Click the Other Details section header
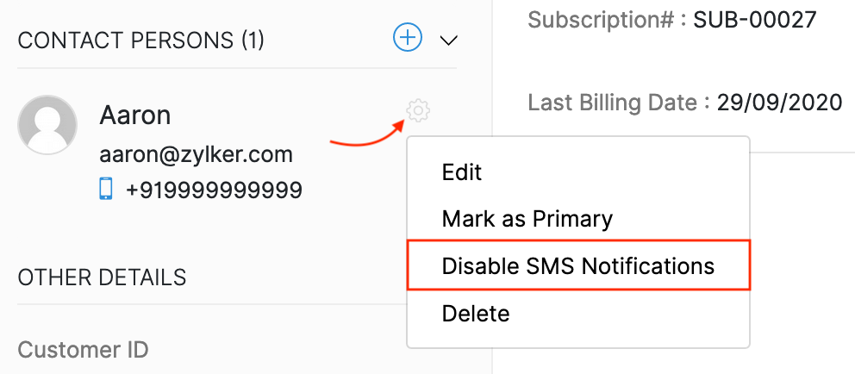 tap(102, 277)
